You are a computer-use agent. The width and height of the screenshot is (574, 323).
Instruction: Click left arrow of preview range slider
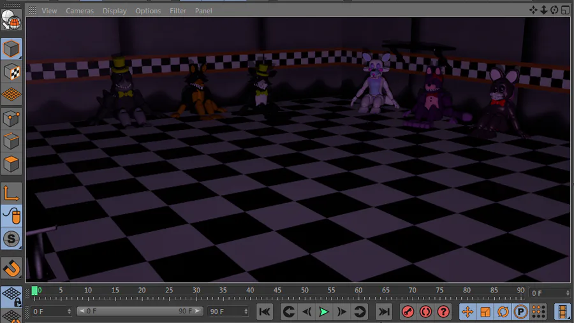[82, 311]
